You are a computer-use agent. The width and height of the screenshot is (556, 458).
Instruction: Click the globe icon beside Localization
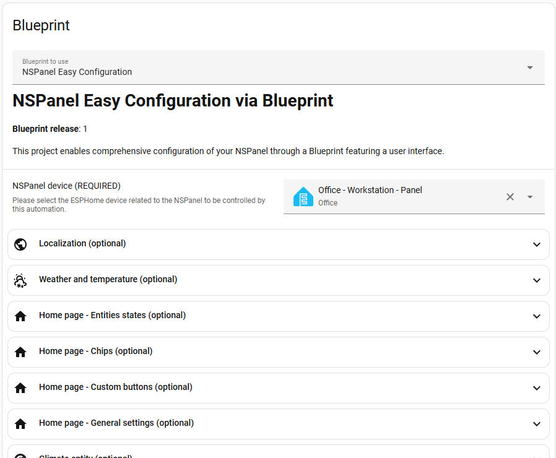click(x=20, y=244)
